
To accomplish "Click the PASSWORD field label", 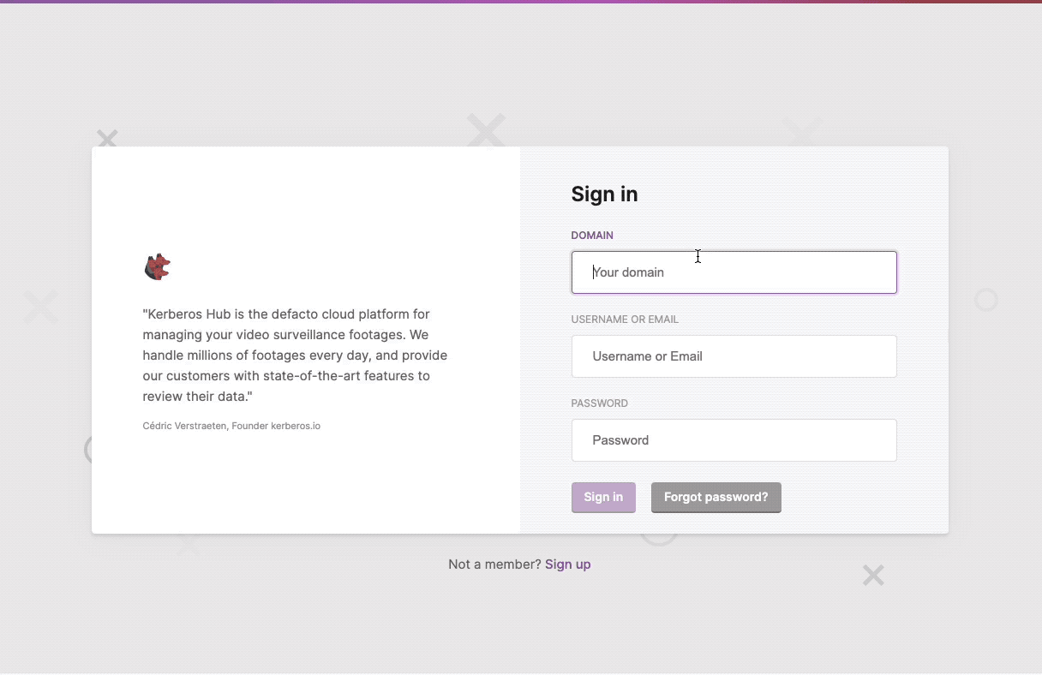I will pyautogui.click(x=599, y=403).
